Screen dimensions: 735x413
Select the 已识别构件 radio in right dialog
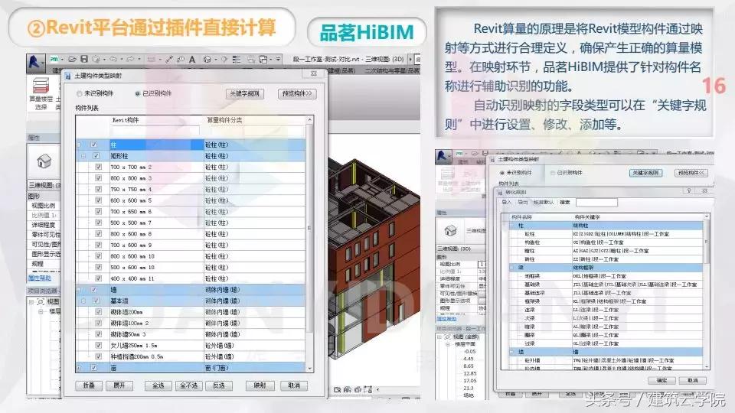tap(552, 173)
